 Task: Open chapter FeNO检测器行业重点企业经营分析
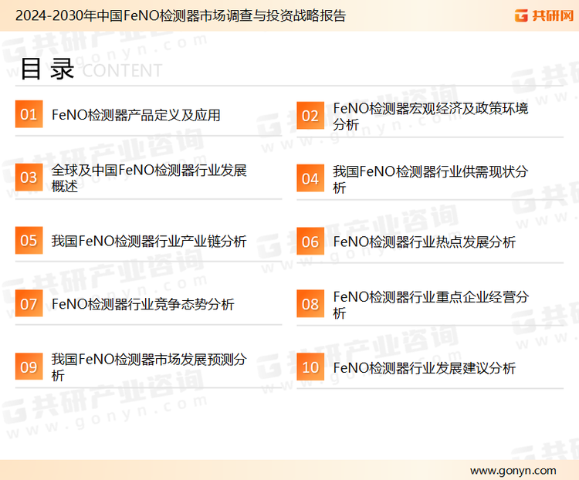tap(431, 305)
